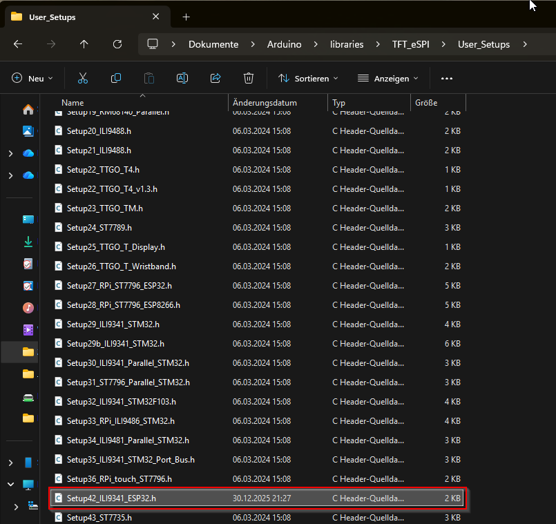The width and height of the screenshot is (556, 524).
Task: Click the TFT_eSPI breadcrumb segment
Action: pos(410,44)
